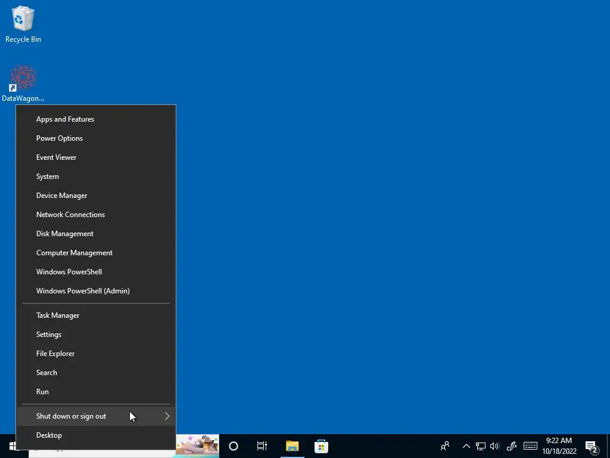Select the DataWagon desktop shortcut
610x458 pixels.
click(x=23, y=83)
